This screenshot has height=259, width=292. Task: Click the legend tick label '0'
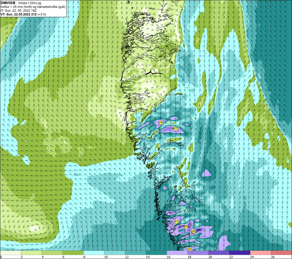1,257
